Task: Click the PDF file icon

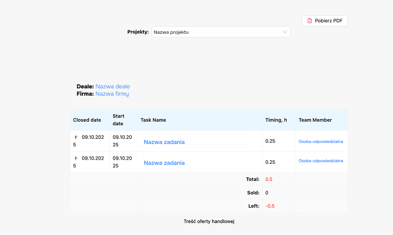Action: point(310,21)
